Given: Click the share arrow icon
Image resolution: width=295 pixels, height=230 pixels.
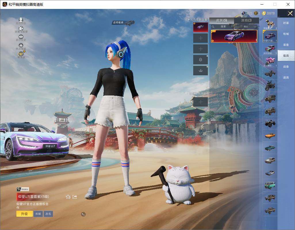Looking at the screenshot, I should pyautogui.click(x=75, y=197).
